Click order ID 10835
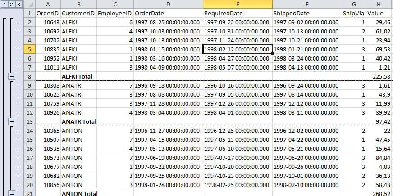393x196 pixels. click(x=48, y=50)
